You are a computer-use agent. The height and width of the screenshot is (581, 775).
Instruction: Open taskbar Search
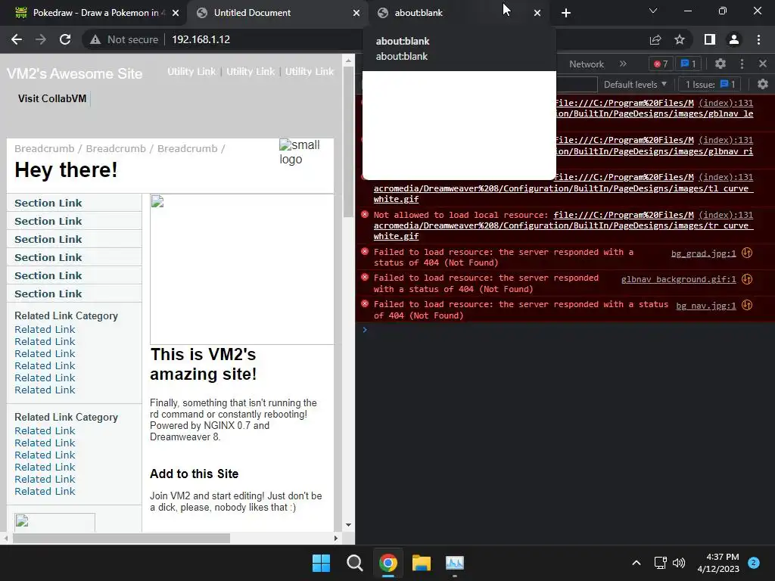pos(354,563)
